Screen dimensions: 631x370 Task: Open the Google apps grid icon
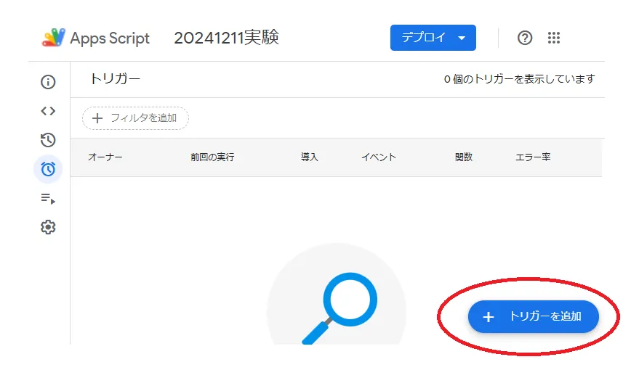(554, 38)
